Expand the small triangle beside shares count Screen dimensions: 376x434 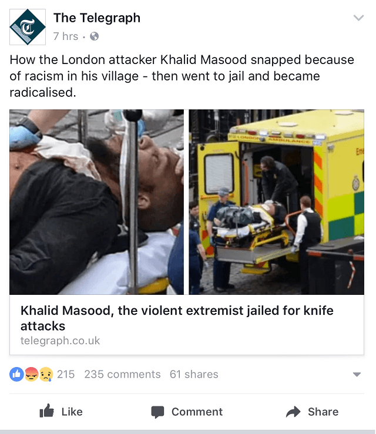(x=357, y=375)
